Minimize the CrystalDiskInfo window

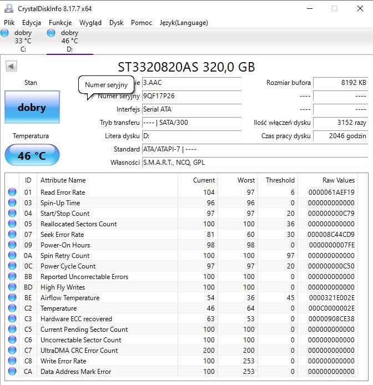tap(310, 8)
